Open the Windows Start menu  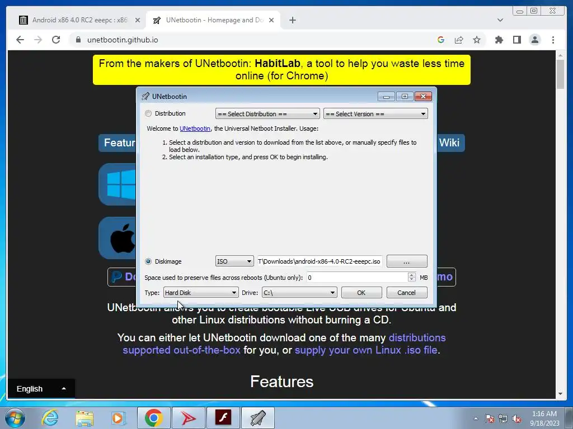(15, 418)
